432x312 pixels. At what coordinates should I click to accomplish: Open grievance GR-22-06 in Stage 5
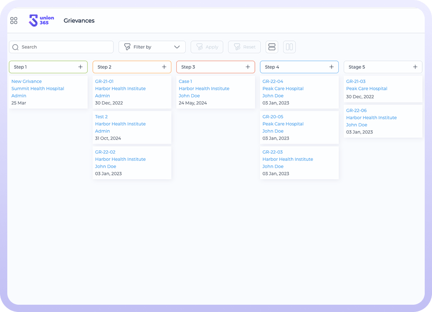click(356, 111)
